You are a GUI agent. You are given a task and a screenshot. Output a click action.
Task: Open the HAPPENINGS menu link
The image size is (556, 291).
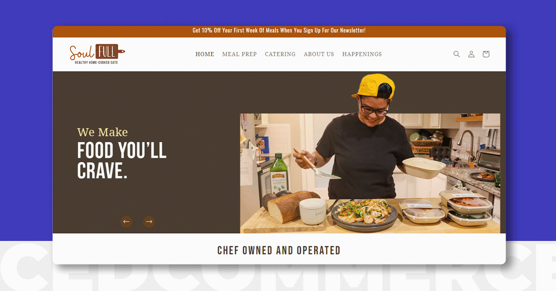362,54
